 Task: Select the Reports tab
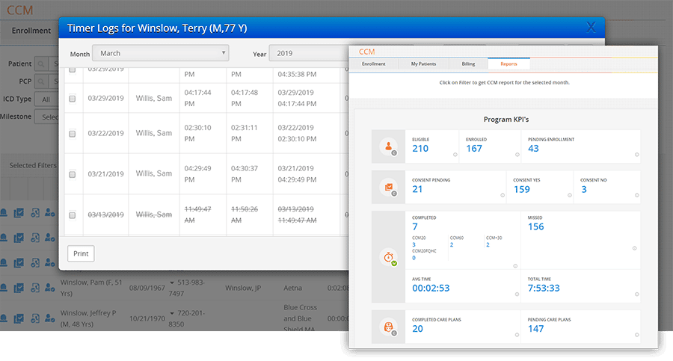pos(508,64)
